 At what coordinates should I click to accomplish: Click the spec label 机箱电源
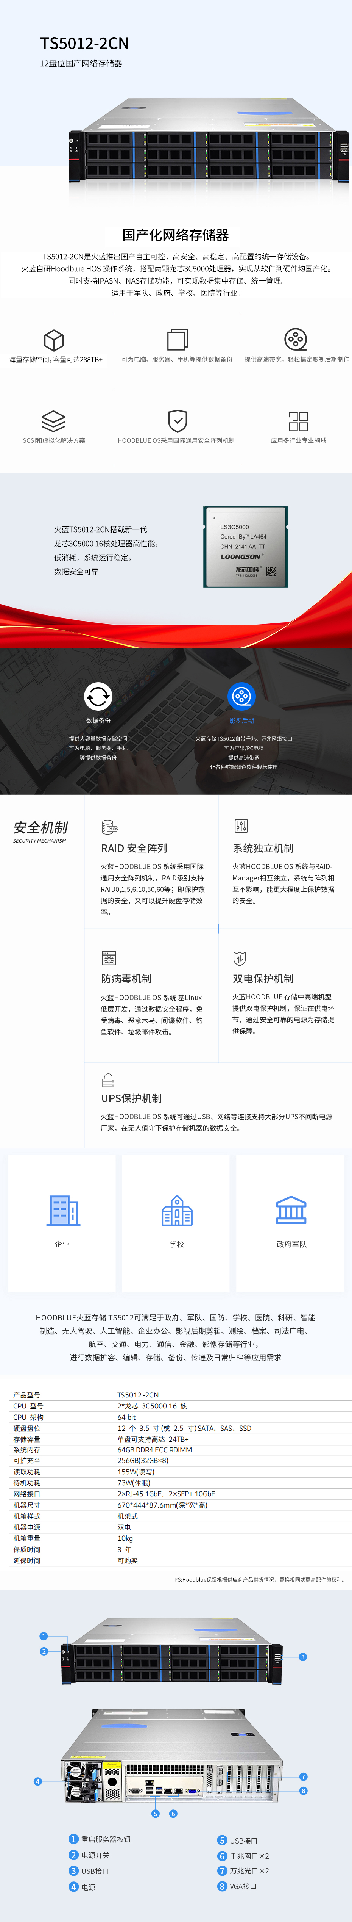coord(27,1527)
